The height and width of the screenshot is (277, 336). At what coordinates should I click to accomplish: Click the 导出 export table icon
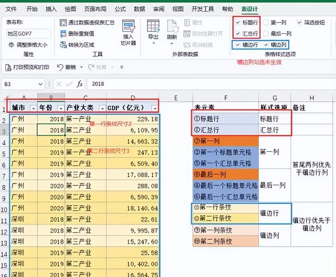click(153, 26)
